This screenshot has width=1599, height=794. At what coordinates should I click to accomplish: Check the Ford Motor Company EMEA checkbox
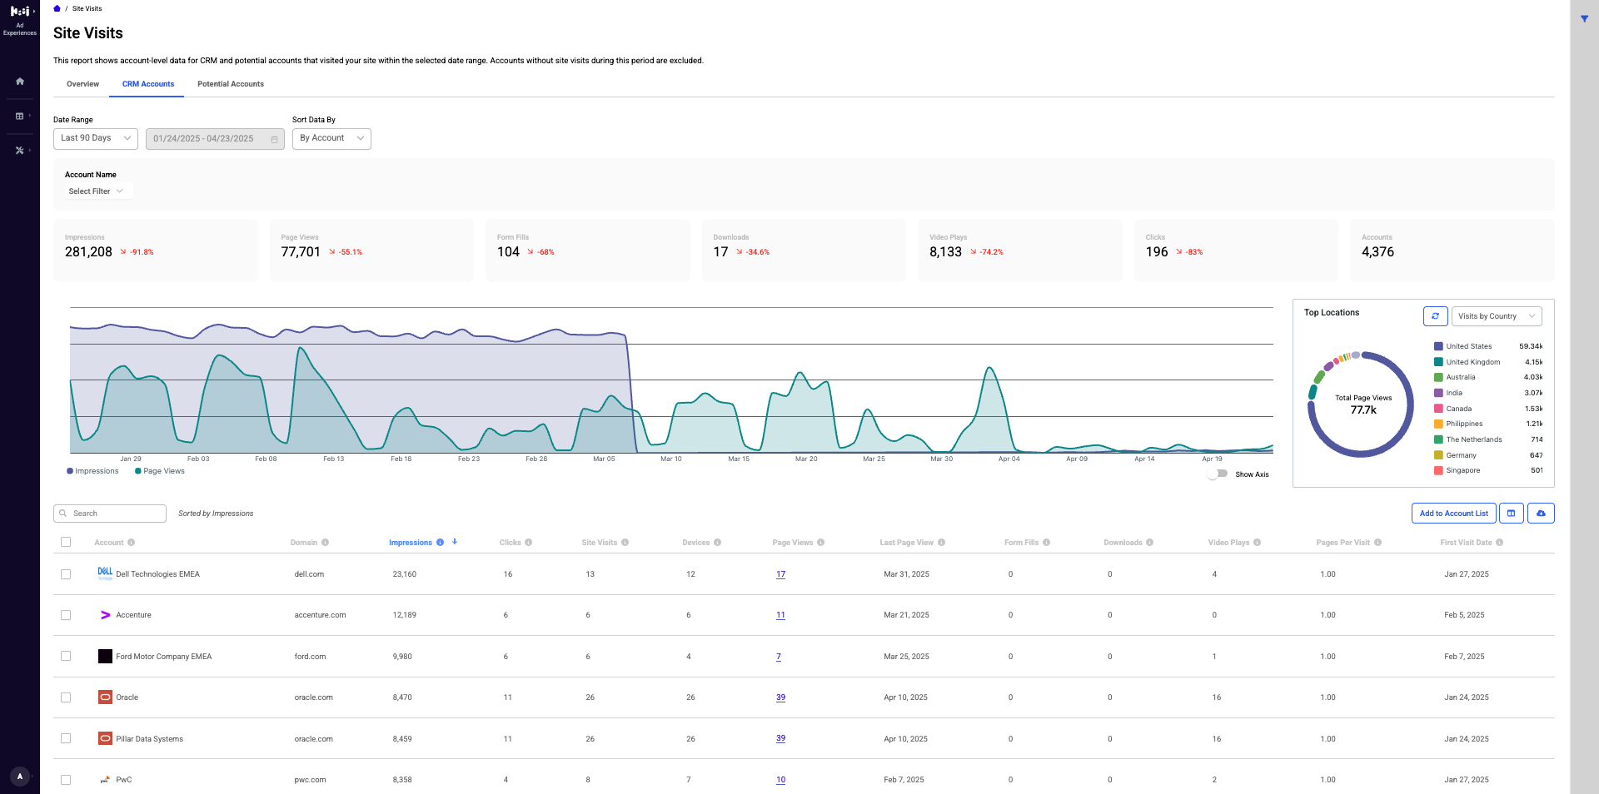[x=66, y=656]
